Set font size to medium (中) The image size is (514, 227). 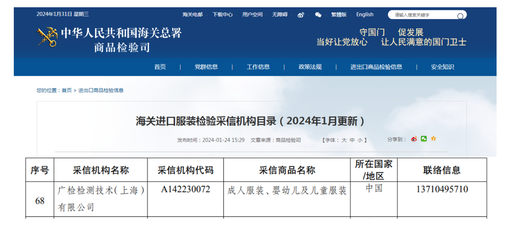click(x=352, y=140)
